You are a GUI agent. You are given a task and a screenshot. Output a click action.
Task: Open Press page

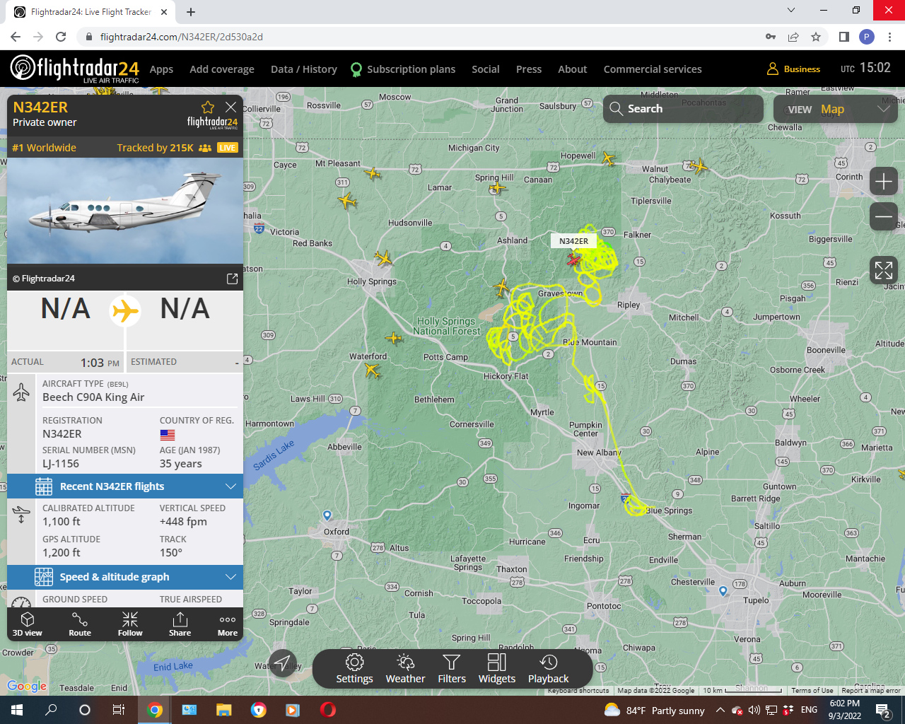pyautogui.click(x=529, y=69)
